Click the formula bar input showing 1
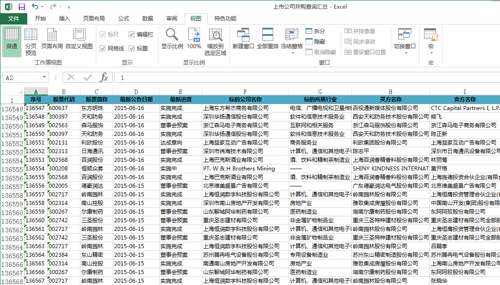Viewport: 500px width, 285px height. (307, 77)
